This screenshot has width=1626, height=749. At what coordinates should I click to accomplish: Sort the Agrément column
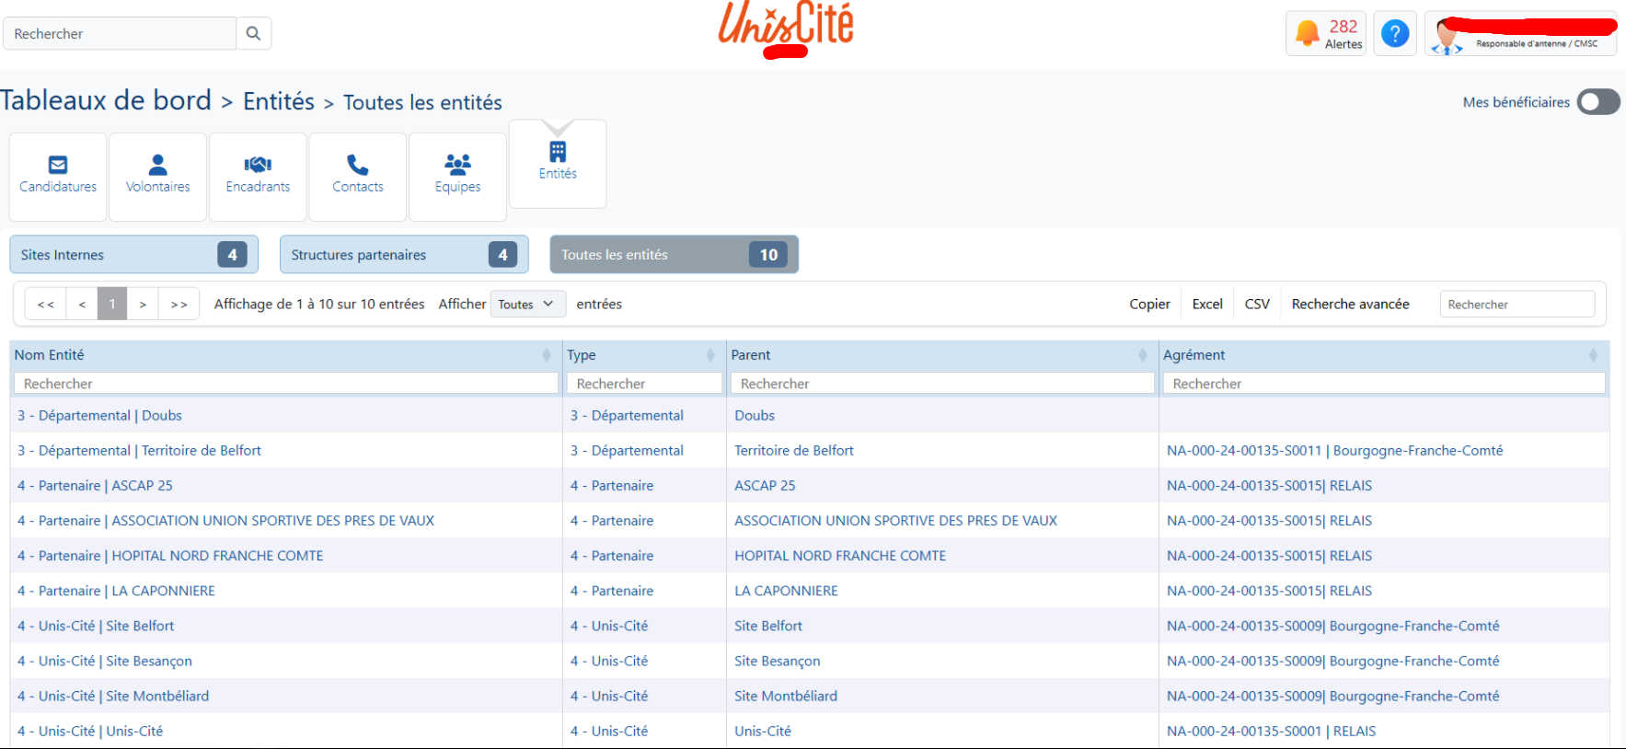pyautogui.click(x=1592, y=355)
